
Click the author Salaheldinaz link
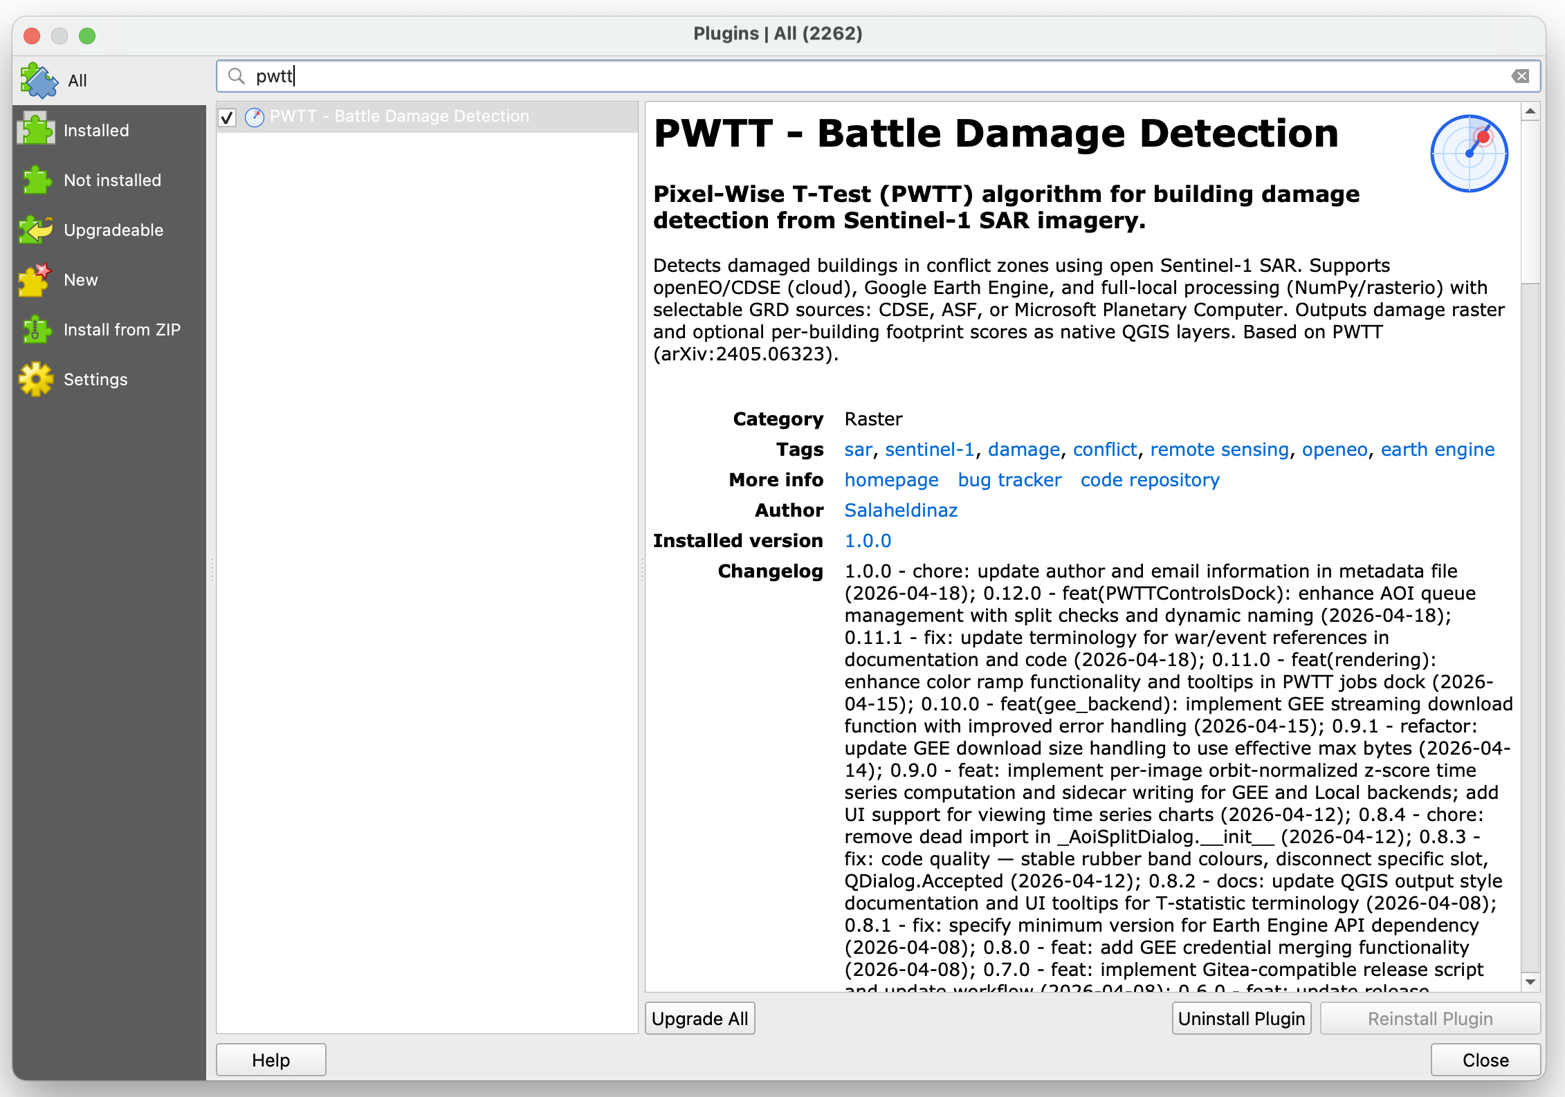[901, 510]
